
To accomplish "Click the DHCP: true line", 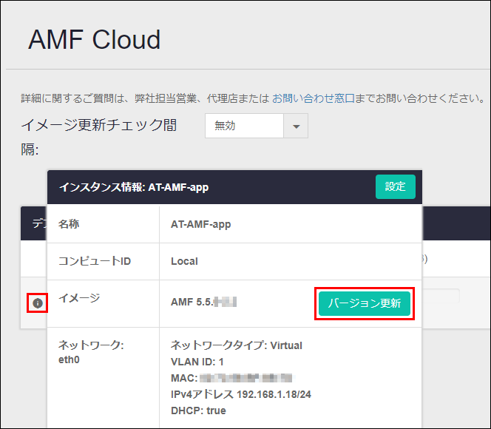I will pyautogui.click(x=198, y=411).
